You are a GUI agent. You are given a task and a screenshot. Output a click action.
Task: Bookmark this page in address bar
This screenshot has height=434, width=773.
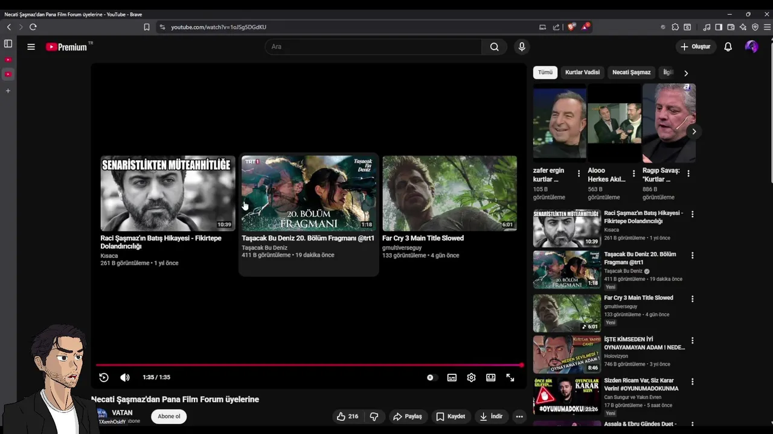point(146,27)
